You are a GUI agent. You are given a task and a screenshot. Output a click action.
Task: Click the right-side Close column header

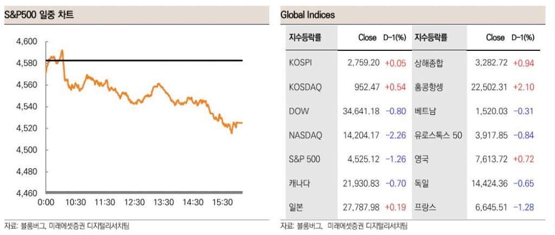click(495, 37)
